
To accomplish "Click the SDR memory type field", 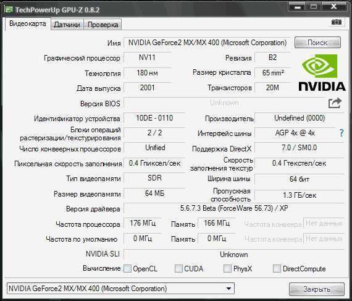I will [x=154, y=178].
